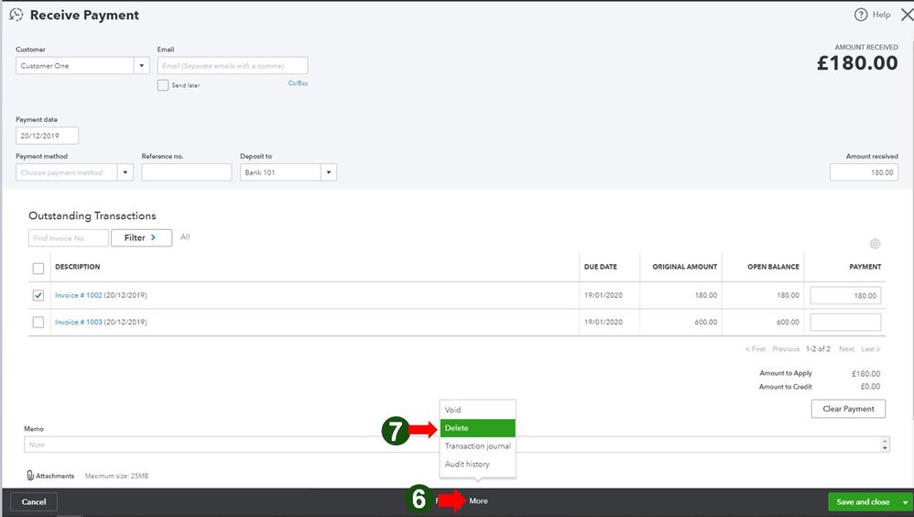Image resolution: width=914 pixels, height=517 pixels.
Task: Click the Payment date field
Action: (48, 136)
